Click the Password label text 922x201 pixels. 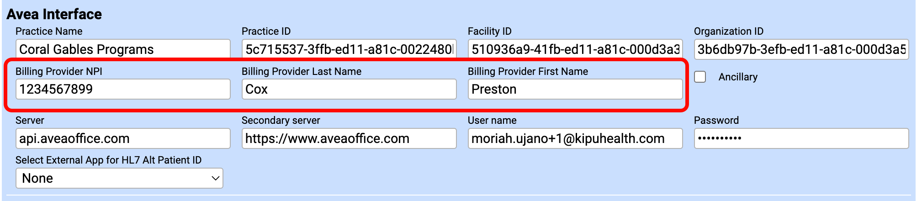[x=716, y=120]
